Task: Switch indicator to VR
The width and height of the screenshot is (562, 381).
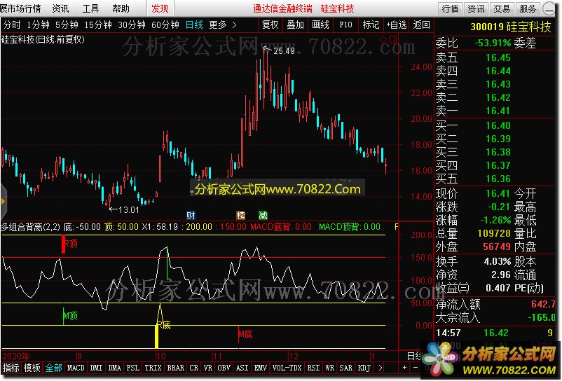Action: coord(208,368)
